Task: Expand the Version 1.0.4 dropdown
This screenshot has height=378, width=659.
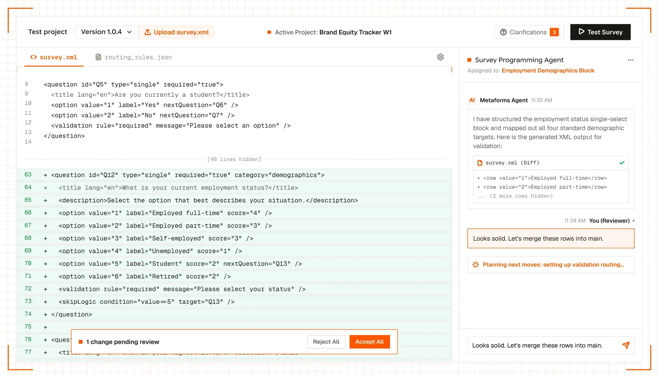Action: (x=107, y=32)
